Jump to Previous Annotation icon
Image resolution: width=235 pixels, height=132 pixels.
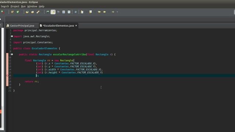coord(91,12)
